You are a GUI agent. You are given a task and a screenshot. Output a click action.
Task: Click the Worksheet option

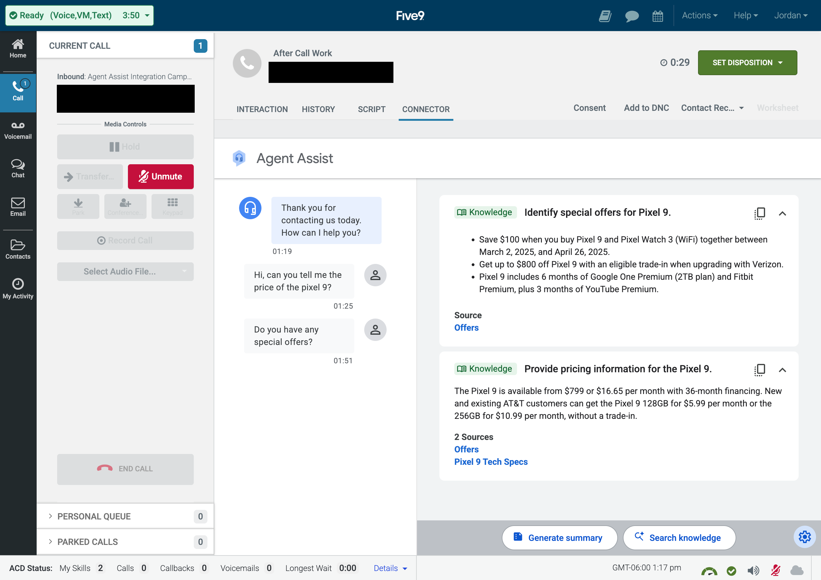(x=778, y=108)
